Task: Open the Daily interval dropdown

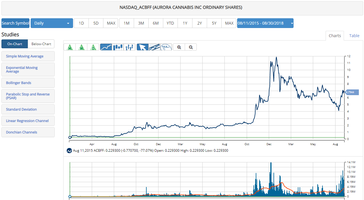Action: coord(52,23)
